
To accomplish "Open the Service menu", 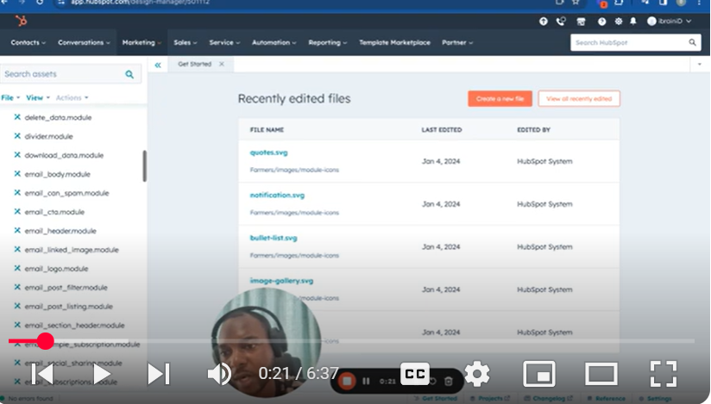I will 224,42.
